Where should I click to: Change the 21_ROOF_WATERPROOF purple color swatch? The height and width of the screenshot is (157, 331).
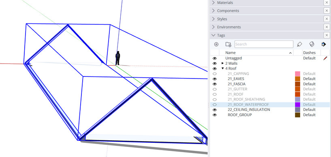point(297,104)
